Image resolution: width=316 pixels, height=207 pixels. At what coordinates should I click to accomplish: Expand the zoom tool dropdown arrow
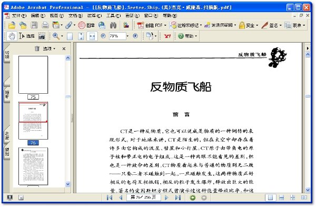62,36
